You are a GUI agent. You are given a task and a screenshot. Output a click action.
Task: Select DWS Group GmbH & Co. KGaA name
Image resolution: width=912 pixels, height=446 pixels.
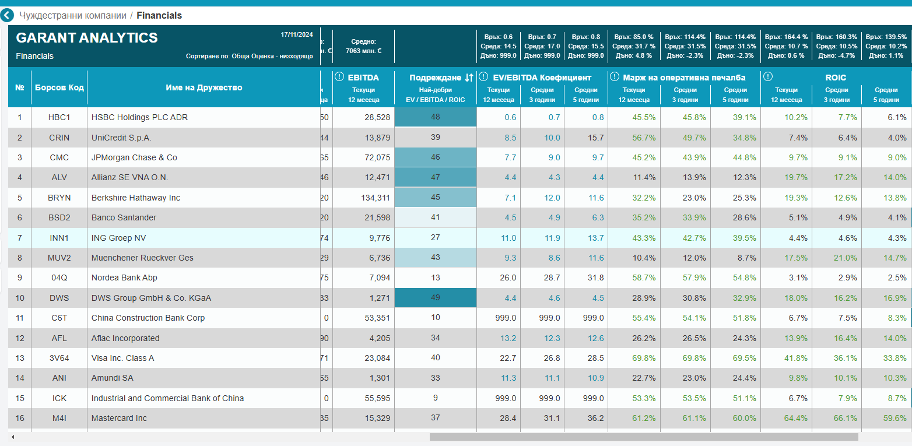[151, 298]
